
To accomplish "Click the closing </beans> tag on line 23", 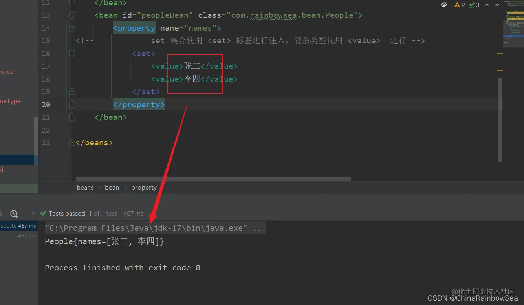I will coord(94,143).
